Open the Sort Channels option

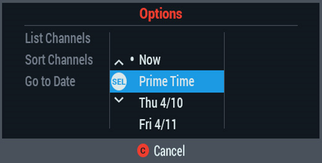pos(59,60)
